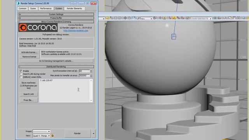Check Search LAN during render
The height and width of the screenshot is (140, 249).
point(21,74)
